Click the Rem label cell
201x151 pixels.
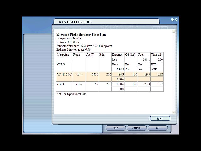point(118,64)
